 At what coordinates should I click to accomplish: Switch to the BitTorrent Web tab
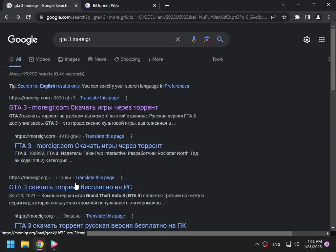pyautogui.click(x=120, y=6)
